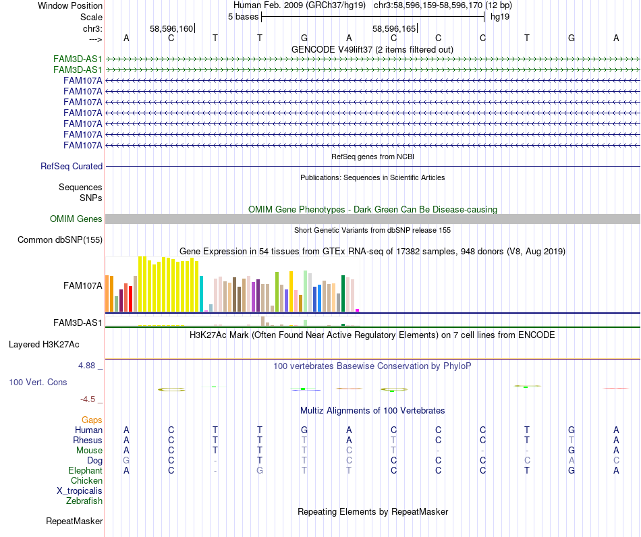
Task: Click the 4.88 conservation scale value
Action: 86,366
